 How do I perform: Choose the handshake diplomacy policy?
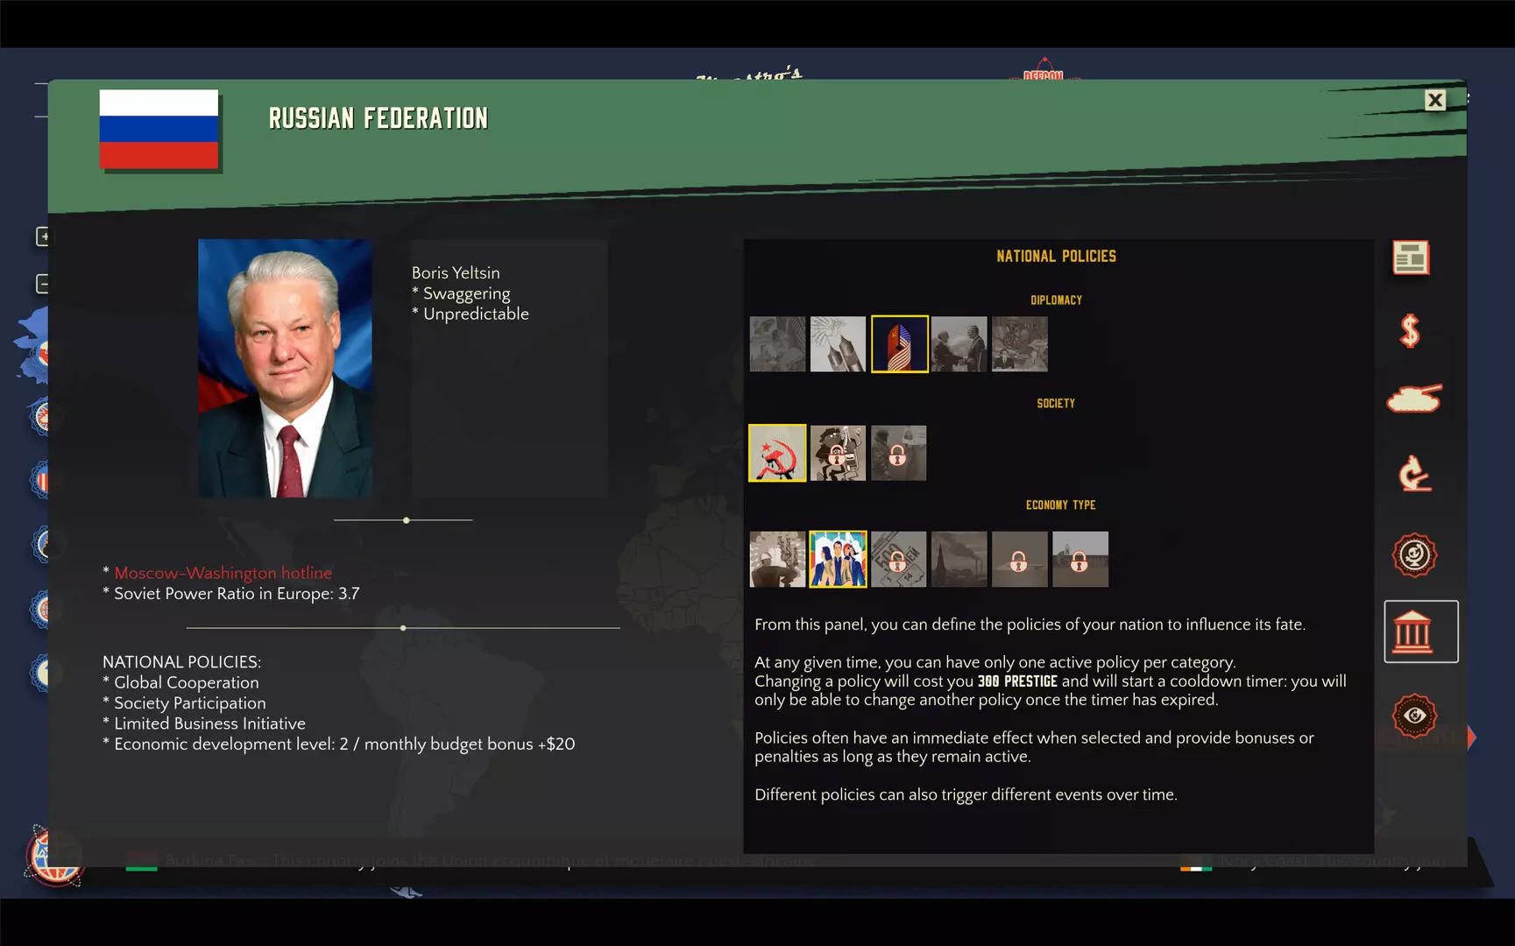click(x=959, y=344)
